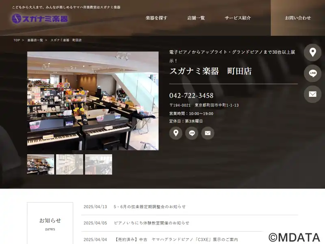Click the date 2025/04/05
Image resolution: width=325 pixels, height=244 pixels.
(x=95, y=223)
